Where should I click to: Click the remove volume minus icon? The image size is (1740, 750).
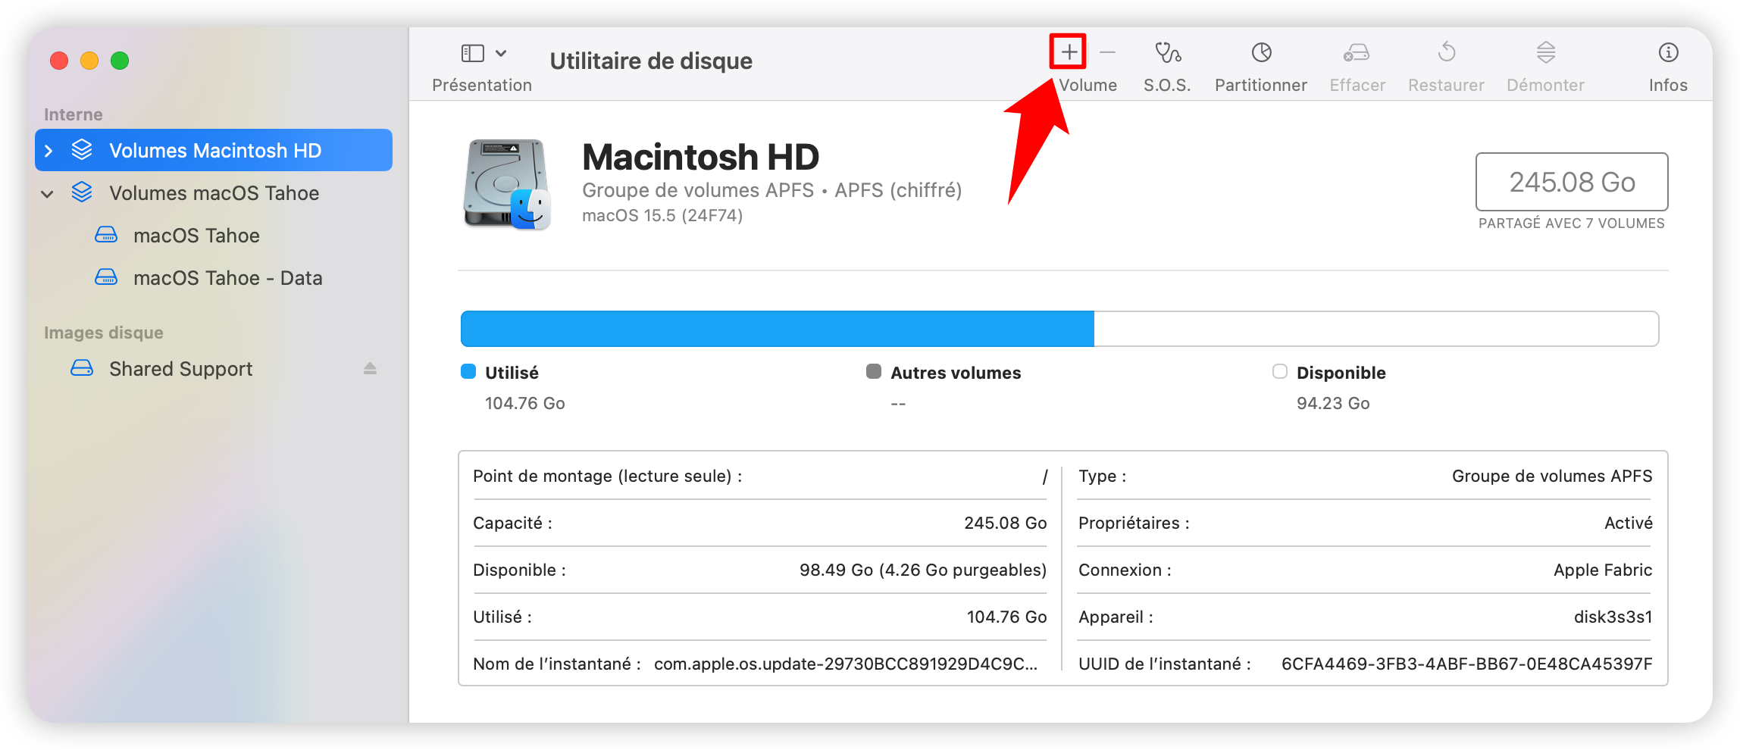[x=1107, y=52]
